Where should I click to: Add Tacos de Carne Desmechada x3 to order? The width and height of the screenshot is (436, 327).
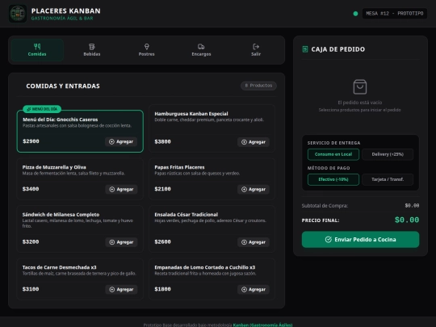pyautogui.click(x=121, y=289)
